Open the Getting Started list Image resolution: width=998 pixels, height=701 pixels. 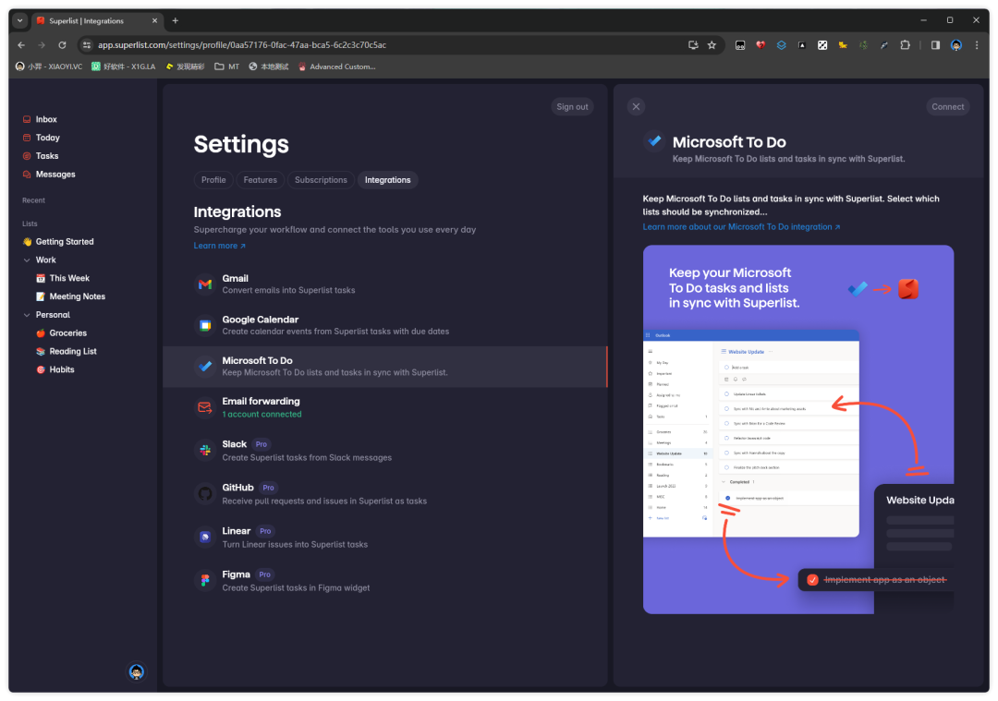pos(58,242)
